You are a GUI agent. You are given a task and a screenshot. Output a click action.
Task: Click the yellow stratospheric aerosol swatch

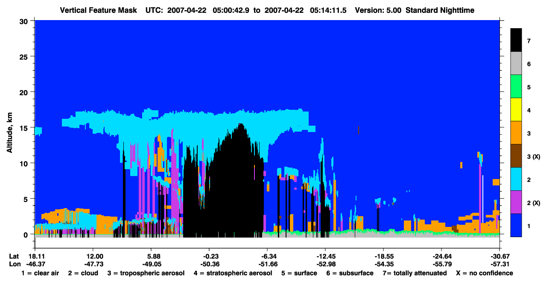[x=516, y=110]
